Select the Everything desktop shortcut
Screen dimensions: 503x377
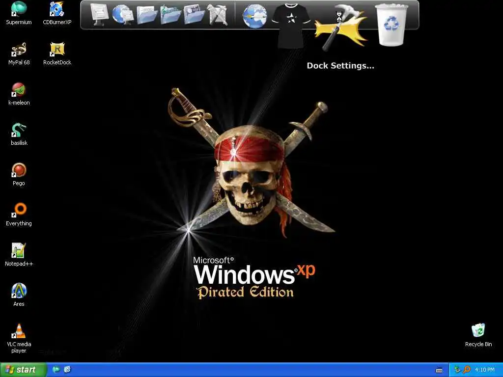click(19, 215)
